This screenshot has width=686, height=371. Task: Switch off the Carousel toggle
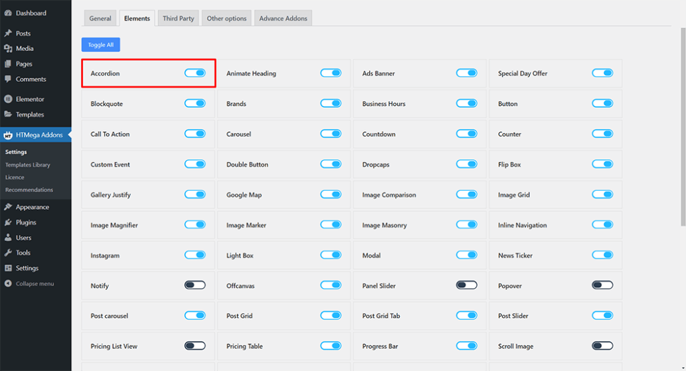pyautogui.click(x=331, y=134)
